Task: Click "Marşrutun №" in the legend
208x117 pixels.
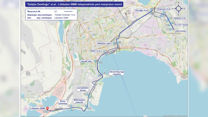Action: click(34, 11)
